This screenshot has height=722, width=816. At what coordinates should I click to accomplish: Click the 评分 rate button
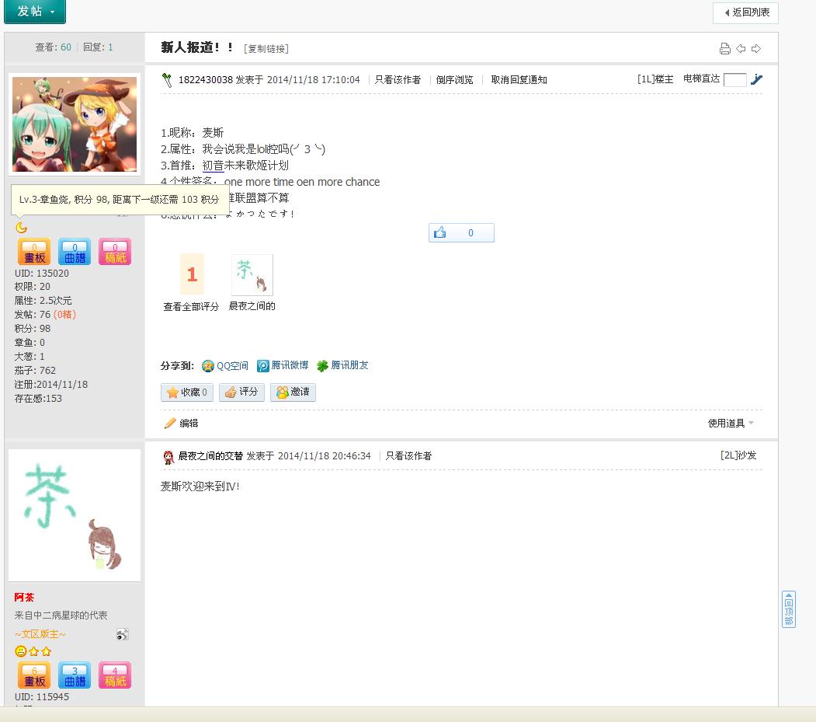coord(241,392)
